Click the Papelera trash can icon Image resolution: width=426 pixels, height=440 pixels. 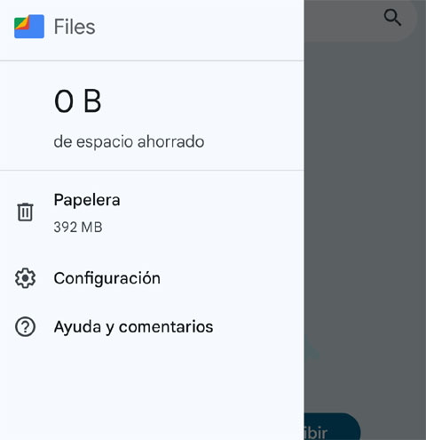[x=25, y=212]
